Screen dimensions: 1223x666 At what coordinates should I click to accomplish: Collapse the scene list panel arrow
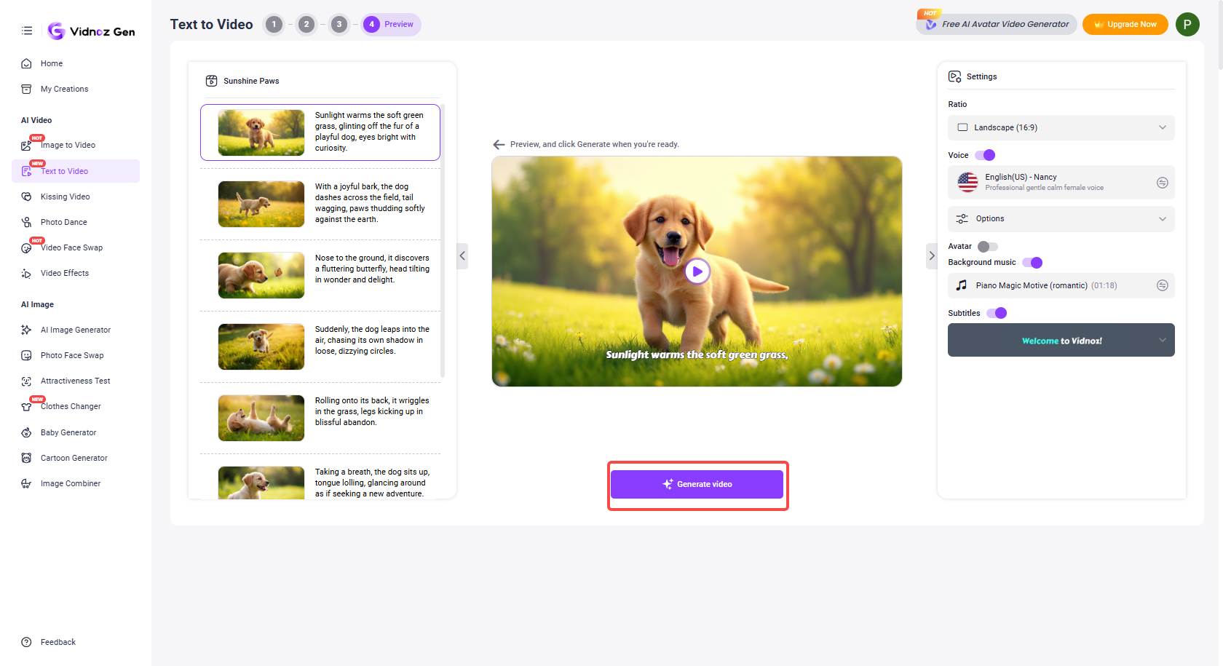tap(462, 256)
